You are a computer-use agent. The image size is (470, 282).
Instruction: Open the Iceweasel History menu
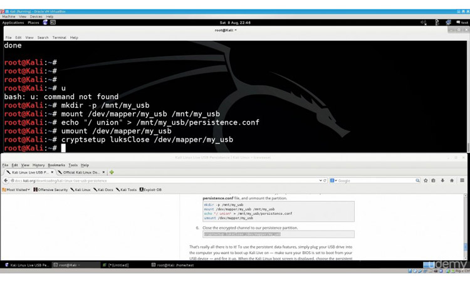38,165
